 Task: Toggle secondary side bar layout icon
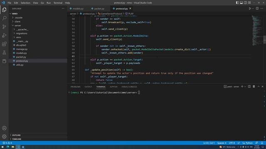click(245, 3)
